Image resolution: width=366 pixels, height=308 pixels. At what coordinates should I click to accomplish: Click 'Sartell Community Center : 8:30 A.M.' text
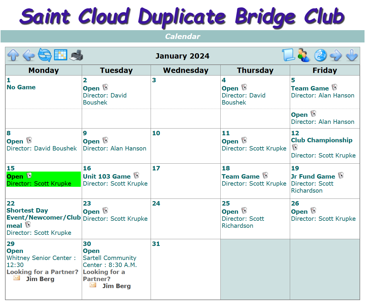point(110,261)
